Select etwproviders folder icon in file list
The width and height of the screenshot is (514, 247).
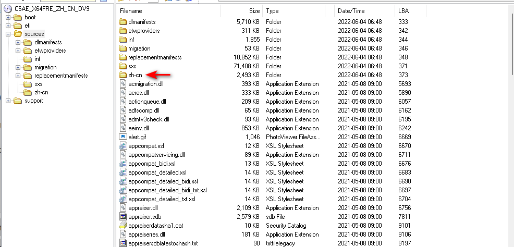pos(123,31)
